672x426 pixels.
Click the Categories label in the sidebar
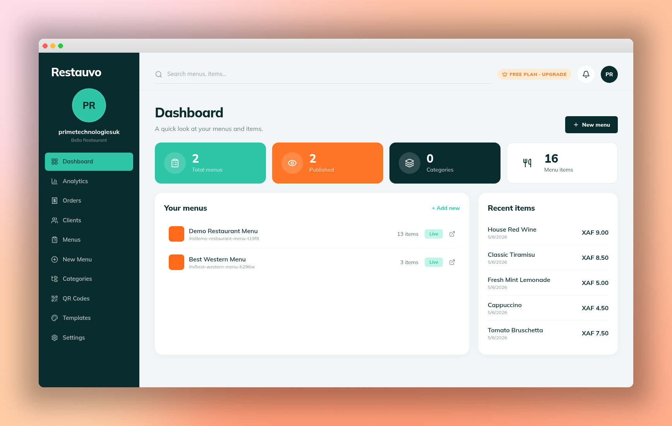pyautogui.click(x=77, y=279)
